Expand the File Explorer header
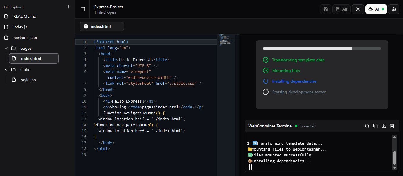Image resolution: width=403 pixels, height=176 pixels. coord(13,7)
